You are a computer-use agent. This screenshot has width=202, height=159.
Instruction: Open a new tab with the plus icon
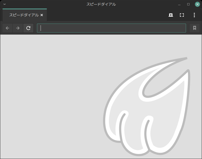(171, 15)
